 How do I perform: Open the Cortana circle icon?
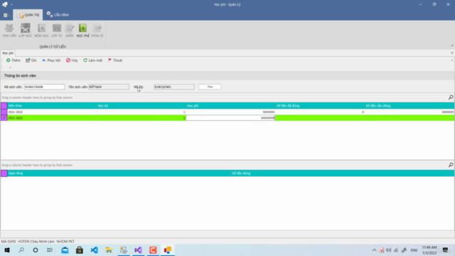pyautogui.click(x=36, y=250)
